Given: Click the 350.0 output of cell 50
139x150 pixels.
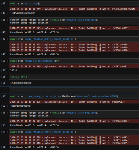Looking at the screenshot, I should [13, 70].
